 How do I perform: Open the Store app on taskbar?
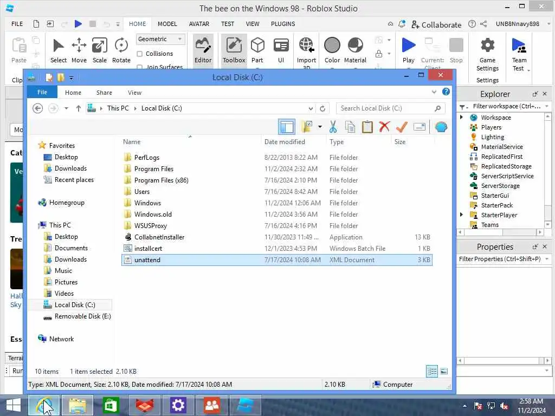tap(111, 405)
